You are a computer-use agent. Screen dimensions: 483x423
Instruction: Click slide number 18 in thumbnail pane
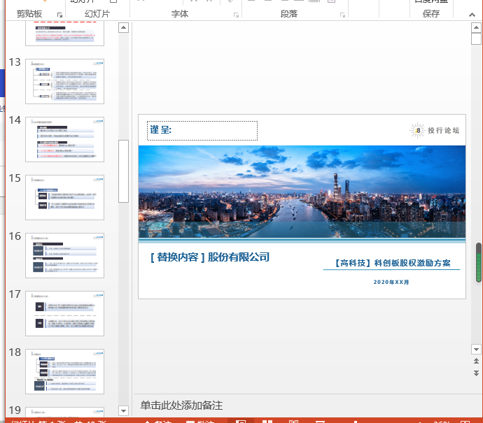tap(15, 352)
